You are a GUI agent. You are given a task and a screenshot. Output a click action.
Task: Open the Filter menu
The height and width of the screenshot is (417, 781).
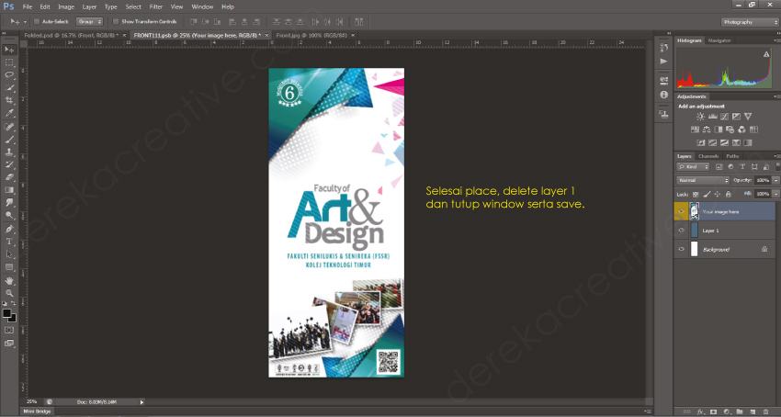156,6
